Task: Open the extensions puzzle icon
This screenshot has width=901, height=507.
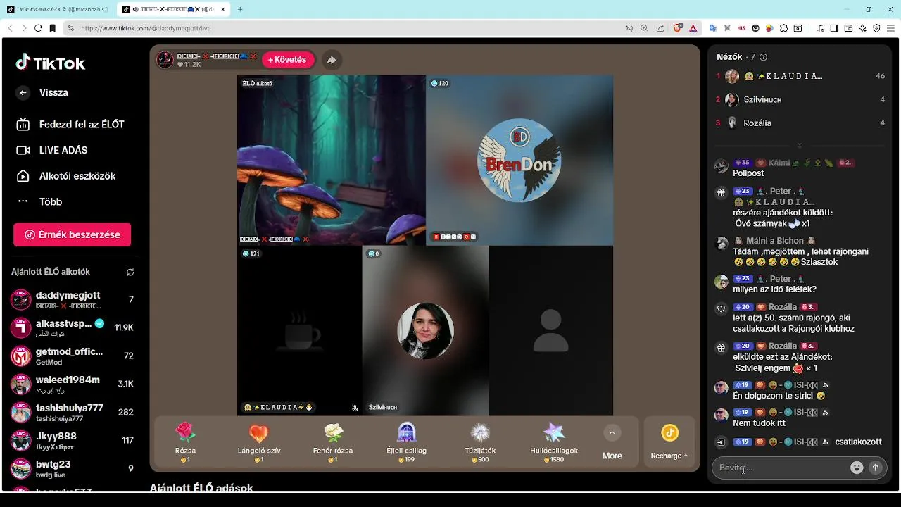Action: click(x=783, y=28)
